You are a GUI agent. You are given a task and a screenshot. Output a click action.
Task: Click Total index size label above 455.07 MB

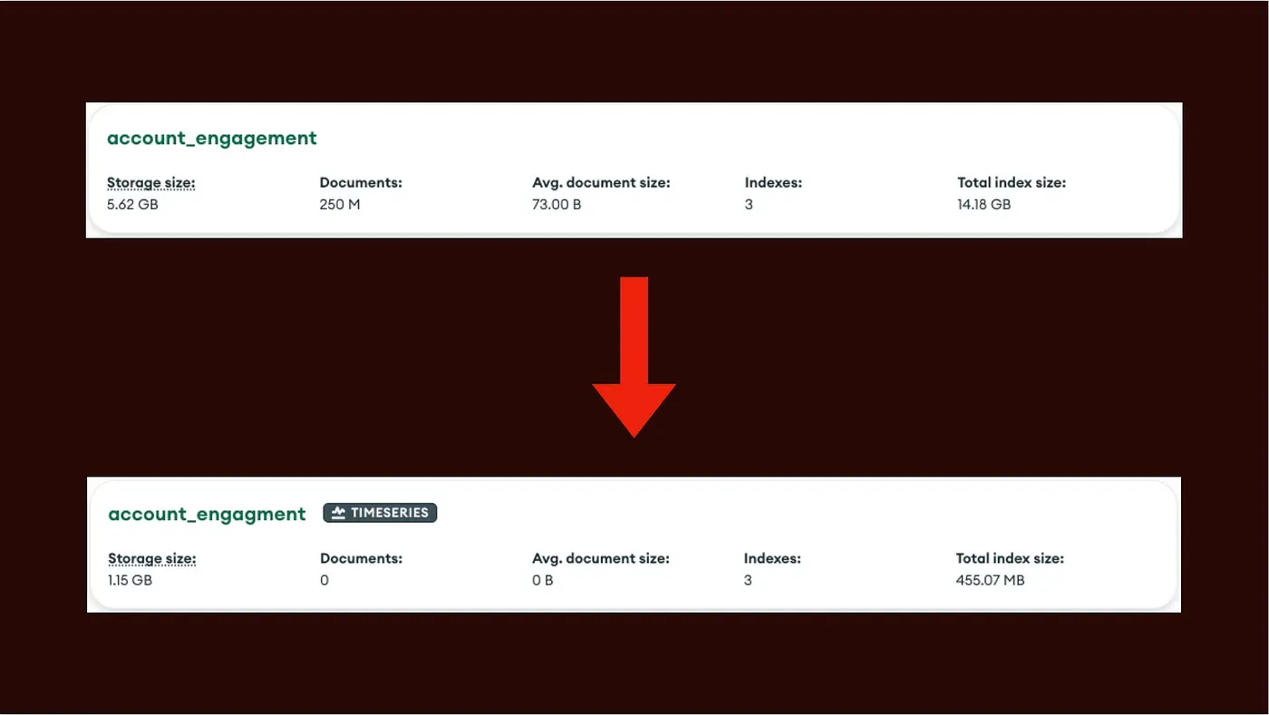tap(1010, 559)
